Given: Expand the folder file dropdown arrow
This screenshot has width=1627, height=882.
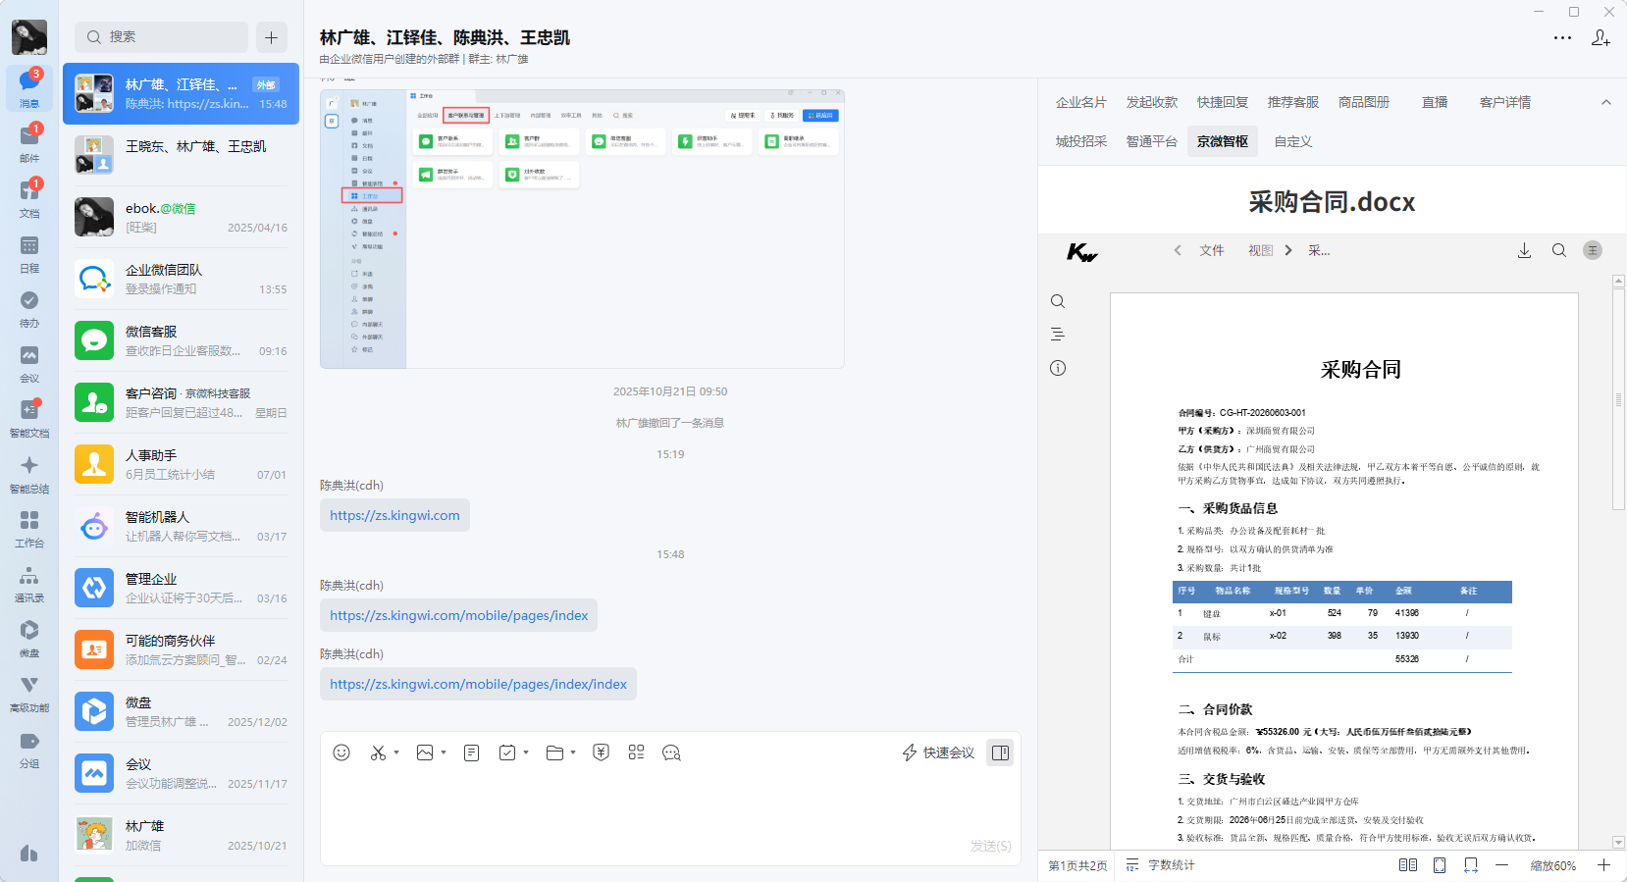Looking at the screenshot, I should pyautogui.click(x=573, y=752).
